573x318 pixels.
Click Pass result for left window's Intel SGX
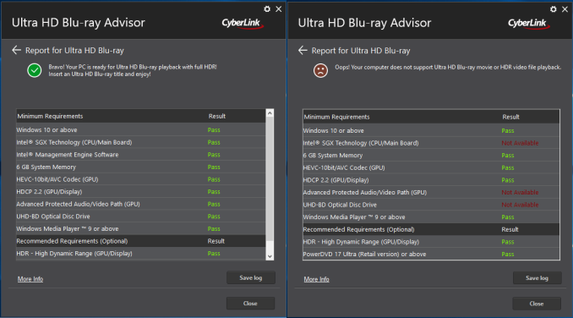pyautogui.click(x=214, y=142)
